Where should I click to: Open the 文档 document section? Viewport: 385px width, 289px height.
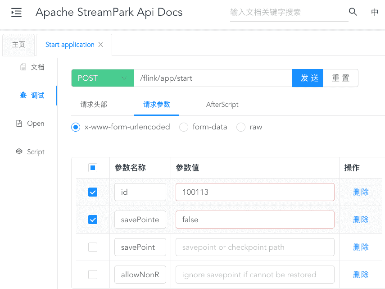[x=32, y=67]
